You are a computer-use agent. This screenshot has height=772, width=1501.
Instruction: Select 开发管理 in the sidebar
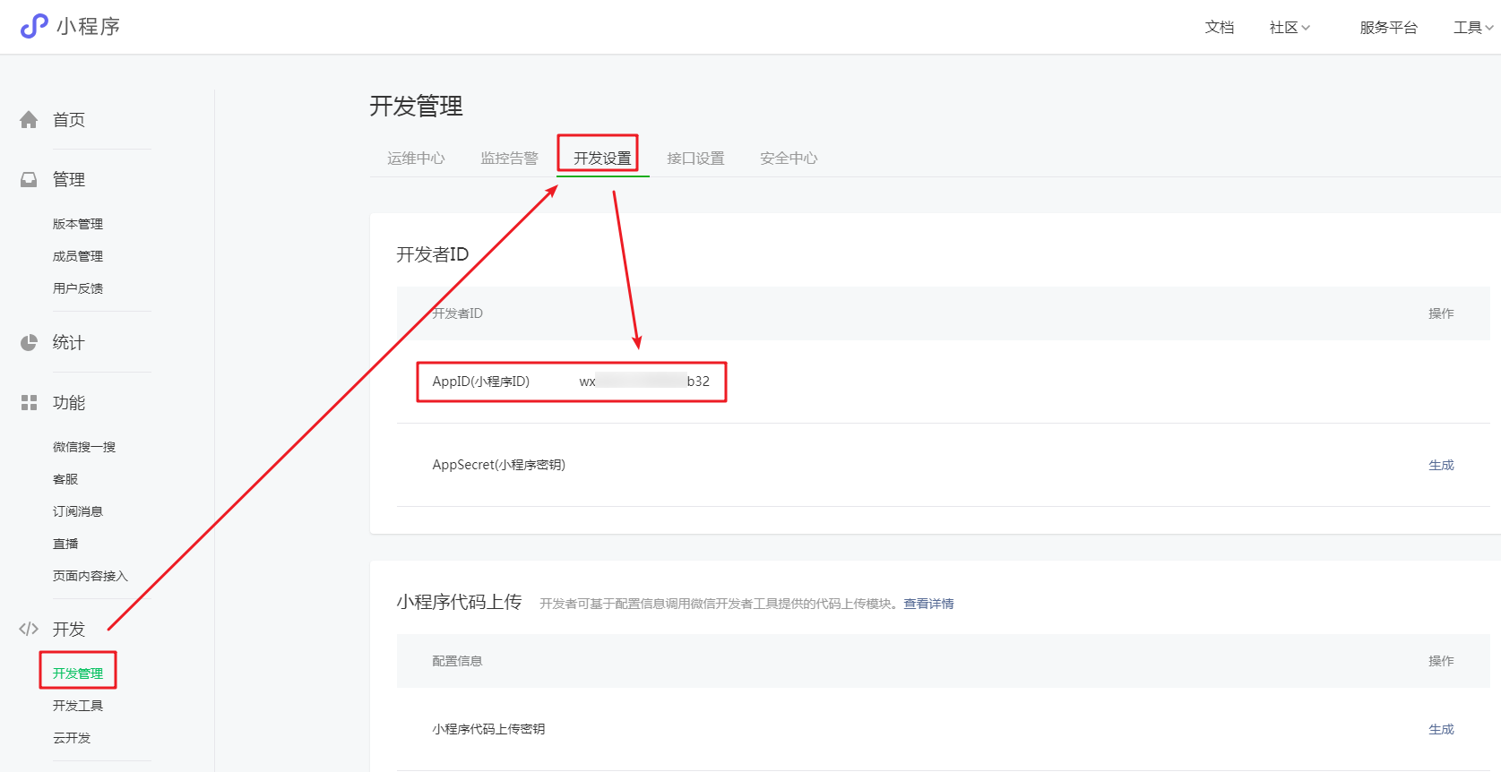click(x=78, y=673)
